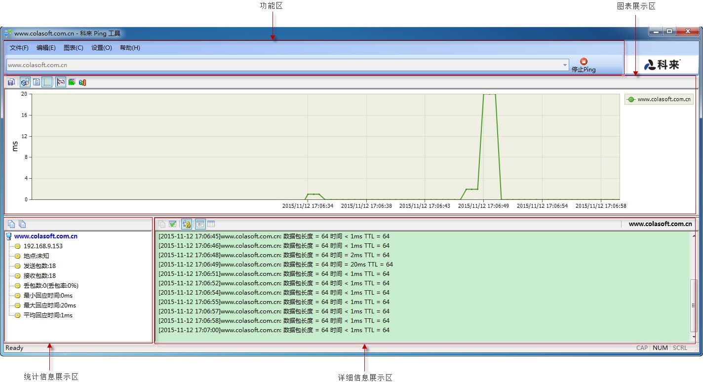Click the www.colasoft.com.cn chart legend entry
Image resolution: width=703 pixels, height=382 pixels.
coord(659,99)
